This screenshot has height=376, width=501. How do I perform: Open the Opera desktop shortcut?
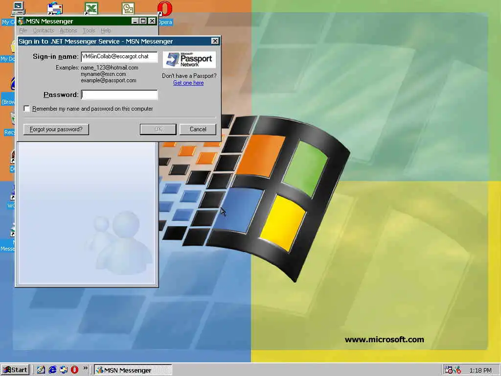(x=164, y=9)
